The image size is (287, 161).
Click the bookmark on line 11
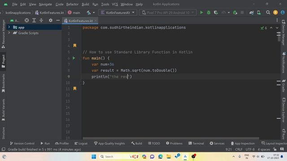[75, 89]
